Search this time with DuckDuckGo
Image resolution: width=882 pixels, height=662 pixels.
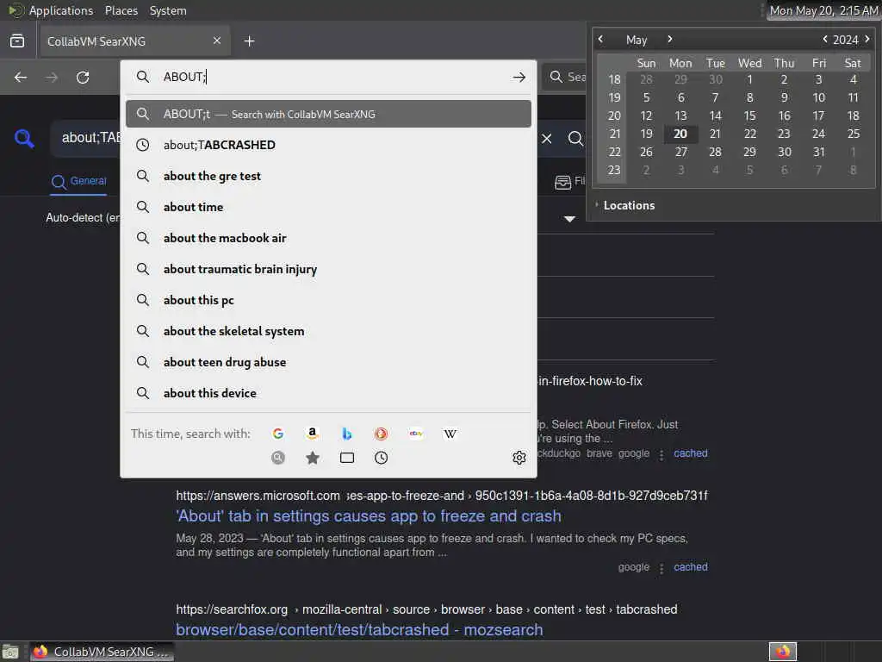click(x=381, y=434)
